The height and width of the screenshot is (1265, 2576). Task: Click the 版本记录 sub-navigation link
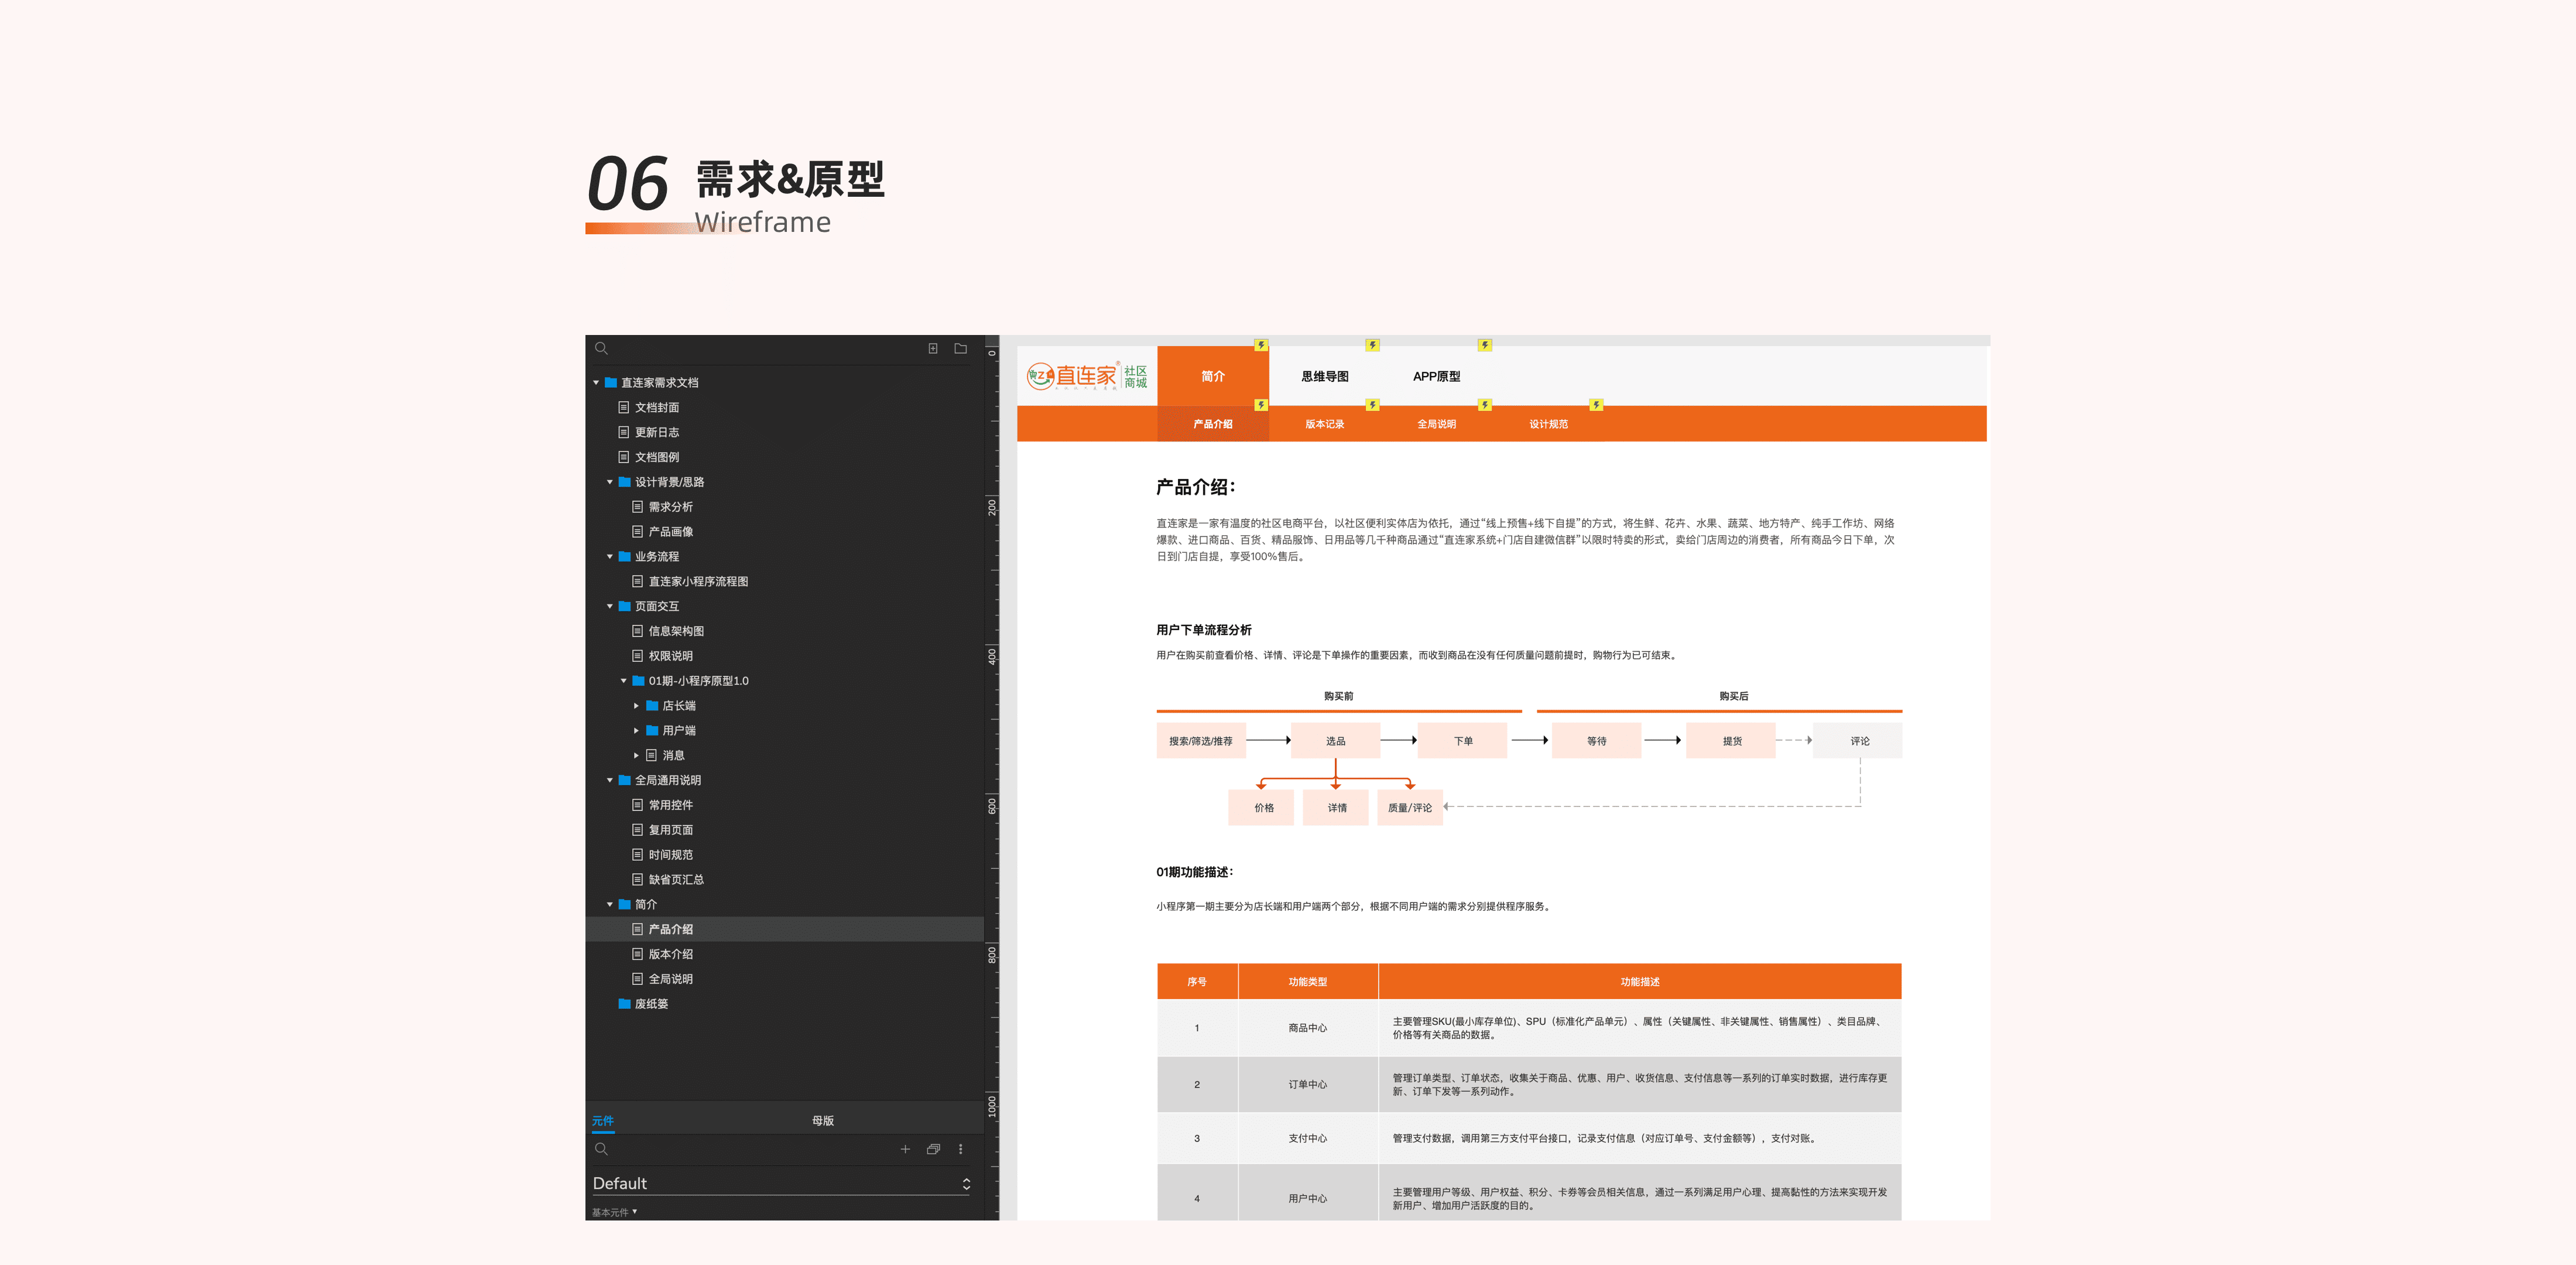coord(1324,424)
